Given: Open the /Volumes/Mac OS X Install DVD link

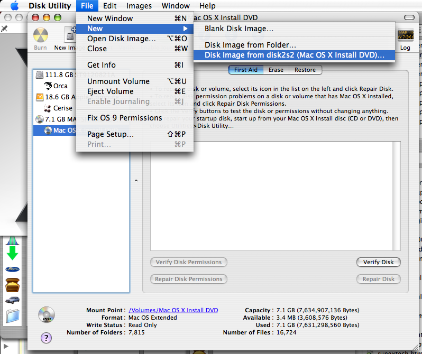Looking at the screenshot, I should [x=173, y=310].
